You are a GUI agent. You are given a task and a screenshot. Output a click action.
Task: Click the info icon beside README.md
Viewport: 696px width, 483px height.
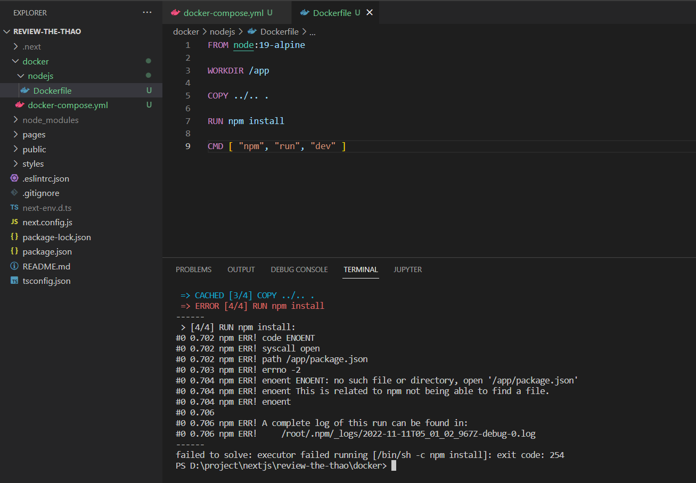pos(14,266)
